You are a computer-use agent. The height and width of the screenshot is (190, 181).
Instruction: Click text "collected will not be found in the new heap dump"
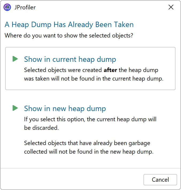click(88, 152)
